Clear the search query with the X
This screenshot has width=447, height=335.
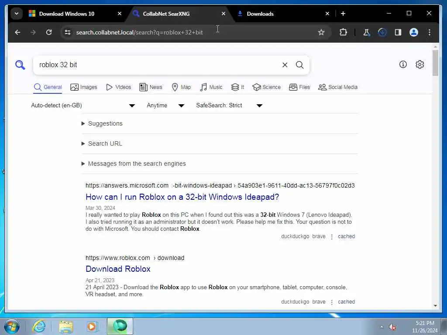285,65
